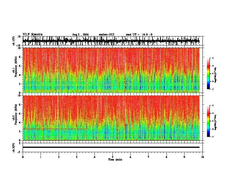Image resolution: width=228 pixels, height=176 pixels.
Task: Select time-axis tick label '3'
Action: (77, 157)
